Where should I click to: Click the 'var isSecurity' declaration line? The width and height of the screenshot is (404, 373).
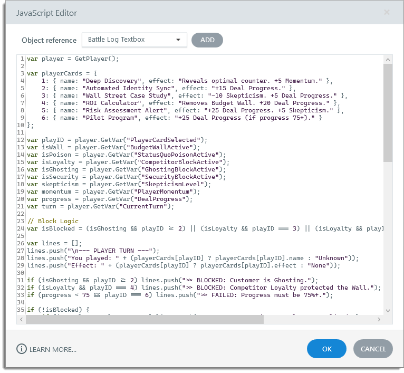tap(126, 177)
